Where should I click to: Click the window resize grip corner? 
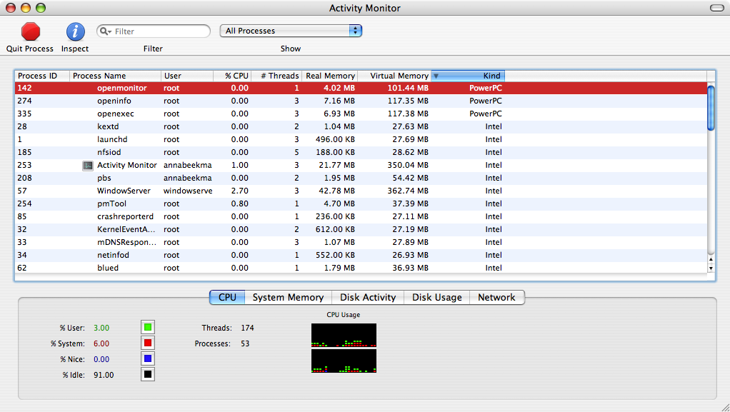[724, 407]
